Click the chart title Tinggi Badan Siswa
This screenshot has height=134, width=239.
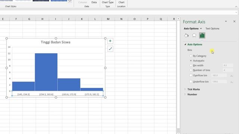tap(56, 42)
